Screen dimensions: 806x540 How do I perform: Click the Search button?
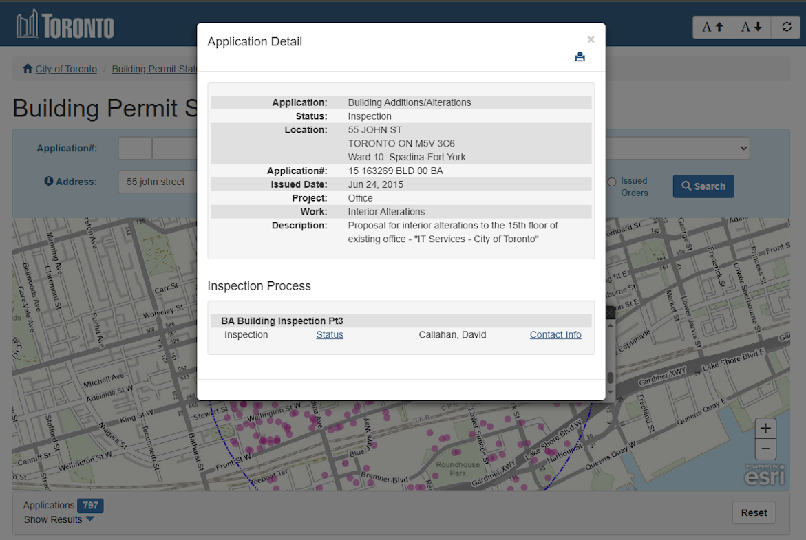coord(703,186)
